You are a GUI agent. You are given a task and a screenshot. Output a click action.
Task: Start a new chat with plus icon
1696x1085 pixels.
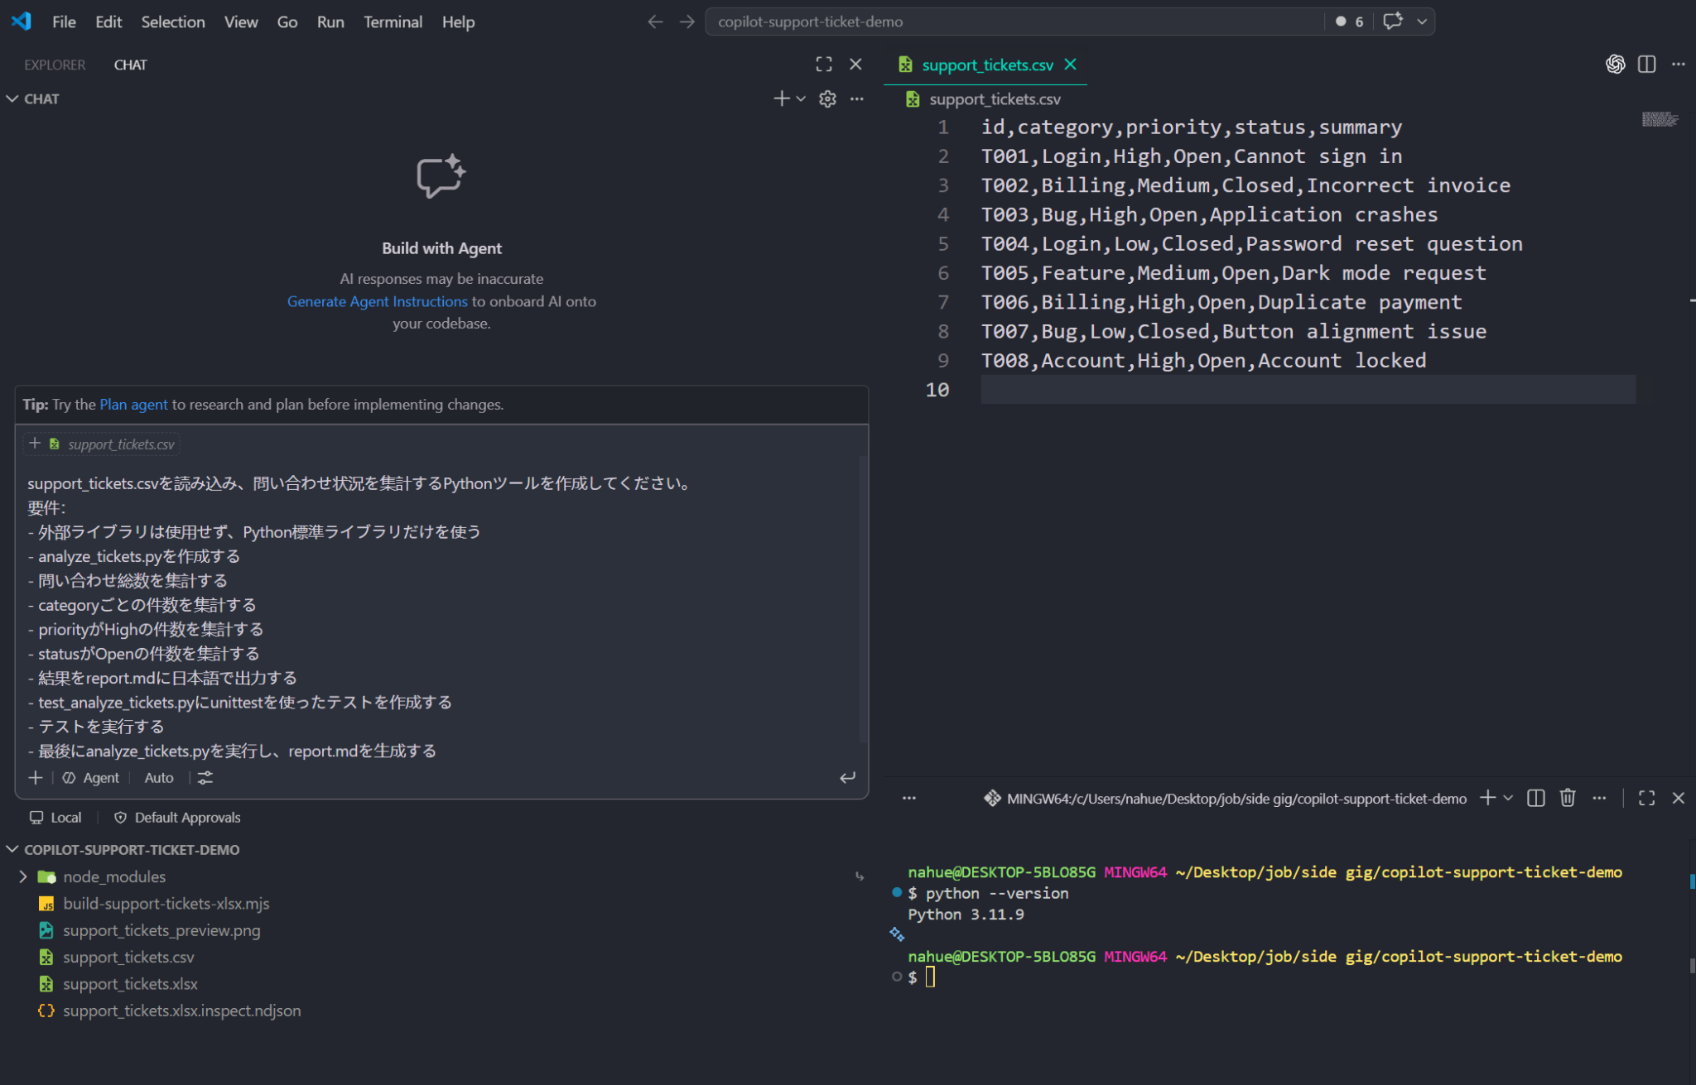(781, 98)
